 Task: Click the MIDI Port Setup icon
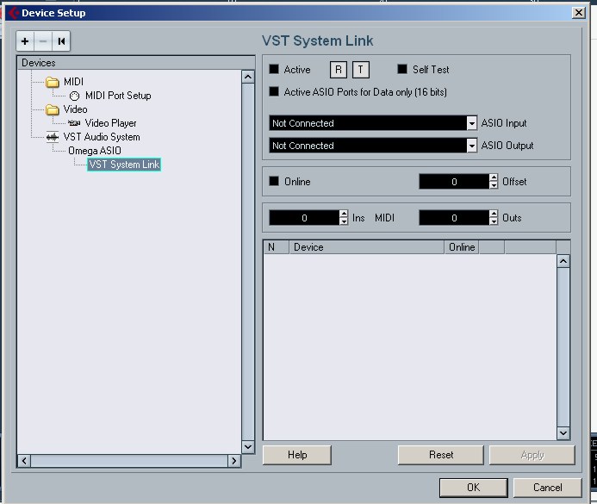74,96
